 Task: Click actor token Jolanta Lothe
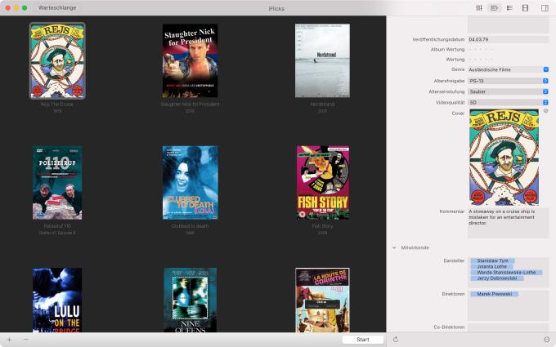pos(492,266)
